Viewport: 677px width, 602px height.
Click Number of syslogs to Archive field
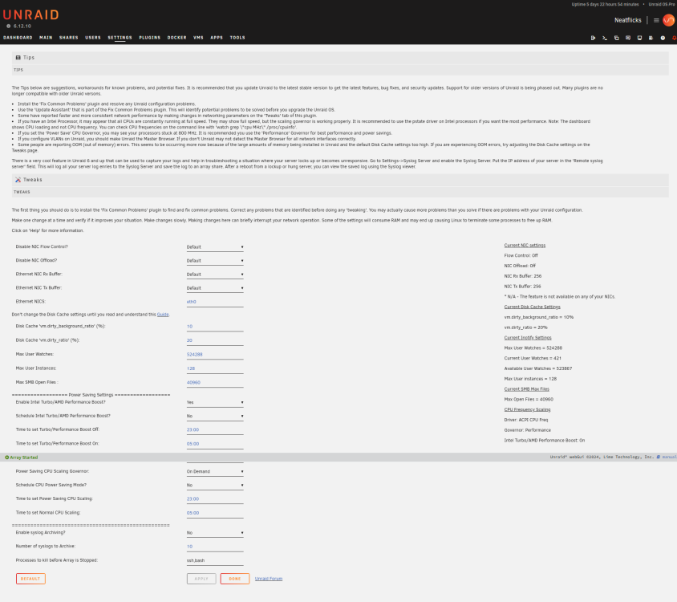[215, 547]
